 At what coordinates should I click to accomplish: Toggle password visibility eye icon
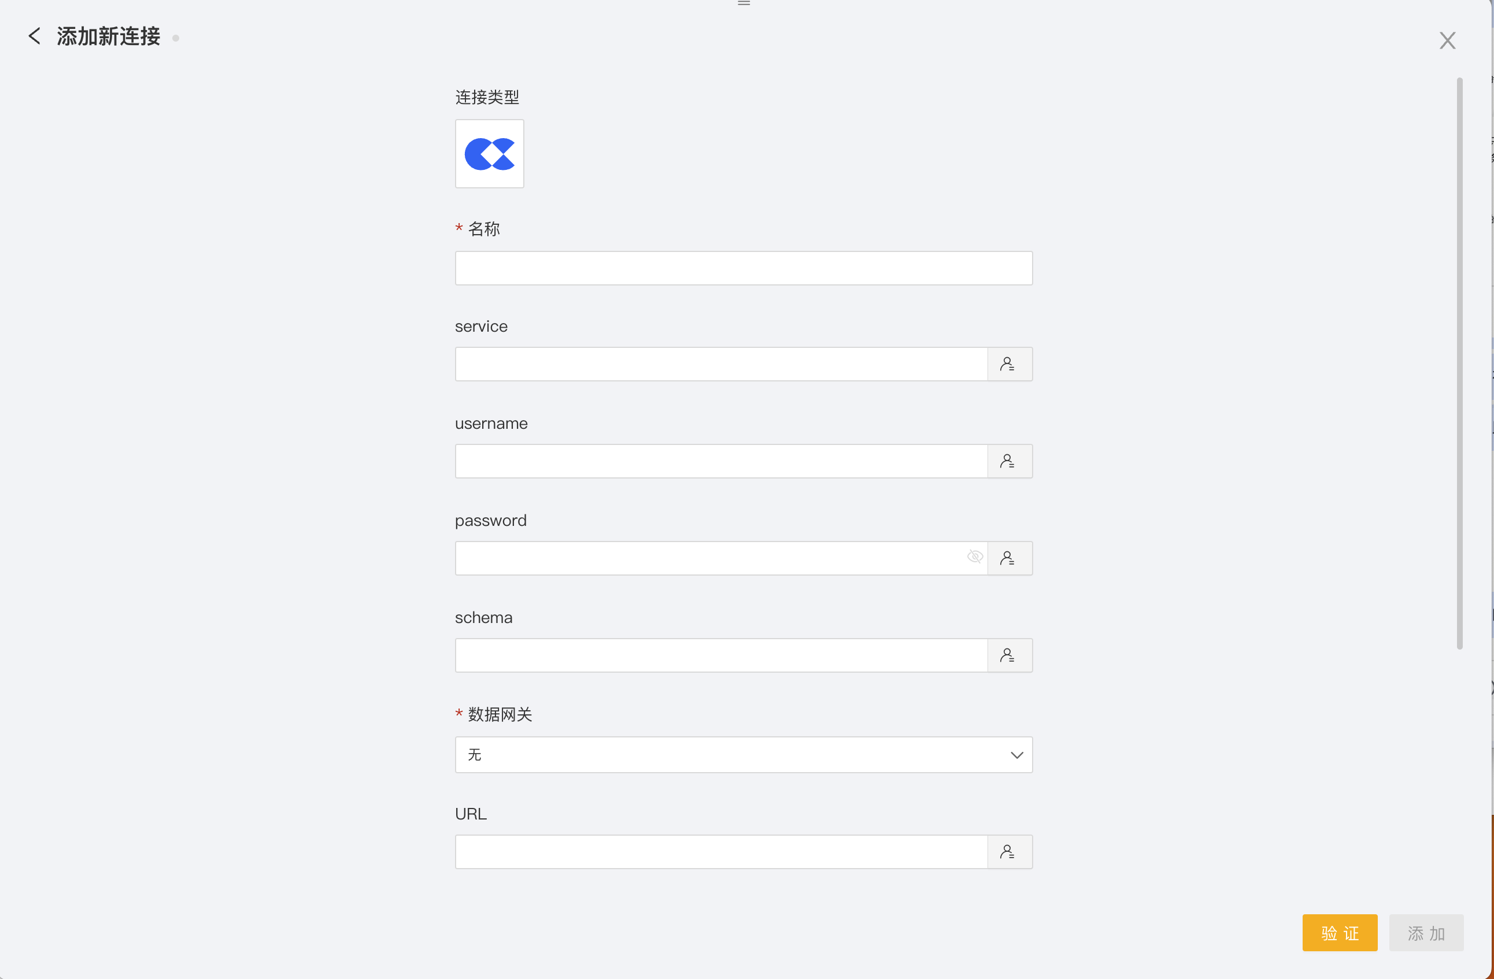click(974, 557)
